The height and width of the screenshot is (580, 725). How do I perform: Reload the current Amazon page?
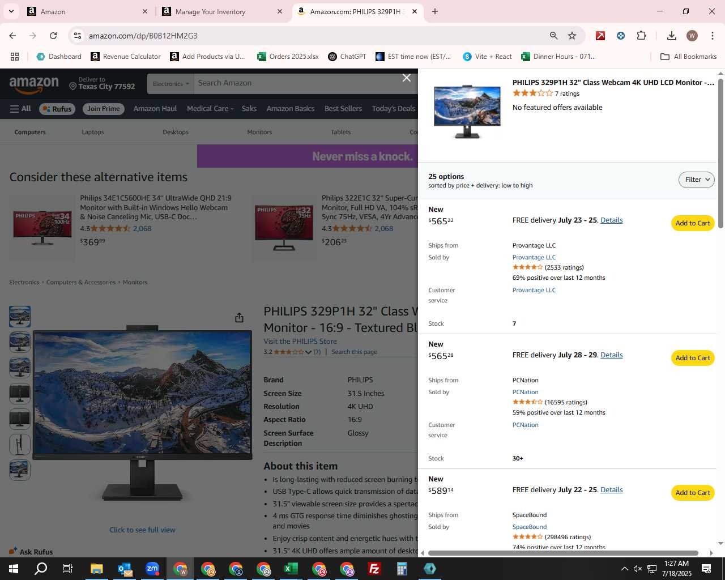pos(53,36)
